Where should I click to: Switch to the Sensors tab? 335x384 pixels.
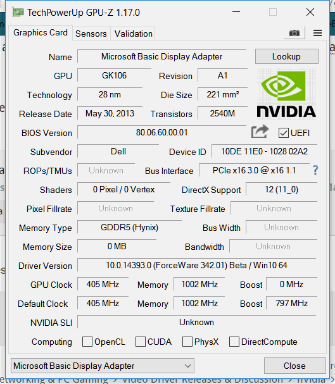tap(91, 34)
